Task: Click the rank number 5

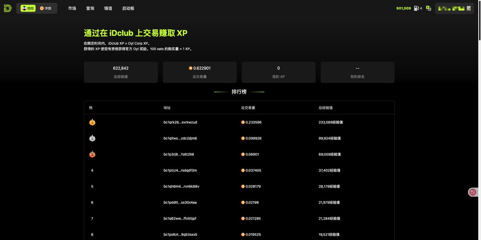Action: pos(92,186)
